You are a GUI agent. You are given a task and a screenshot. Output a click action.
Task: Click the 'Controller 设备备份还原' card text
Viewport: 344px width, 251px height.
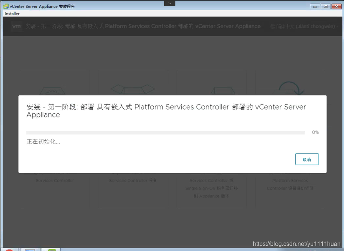(290, 189)
